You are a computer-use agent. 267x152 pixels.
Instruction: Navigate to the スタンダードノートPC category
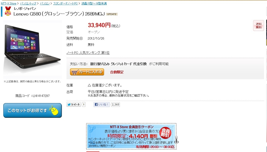tap(65, 3)
